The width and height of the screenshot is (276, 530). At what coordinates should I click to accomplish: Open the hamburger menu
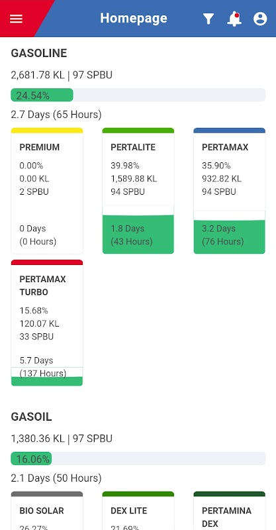click(x=16, y=19)
